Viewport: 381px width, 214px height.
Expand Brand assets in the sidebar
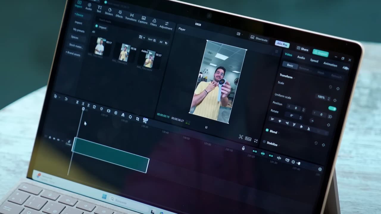73,54
